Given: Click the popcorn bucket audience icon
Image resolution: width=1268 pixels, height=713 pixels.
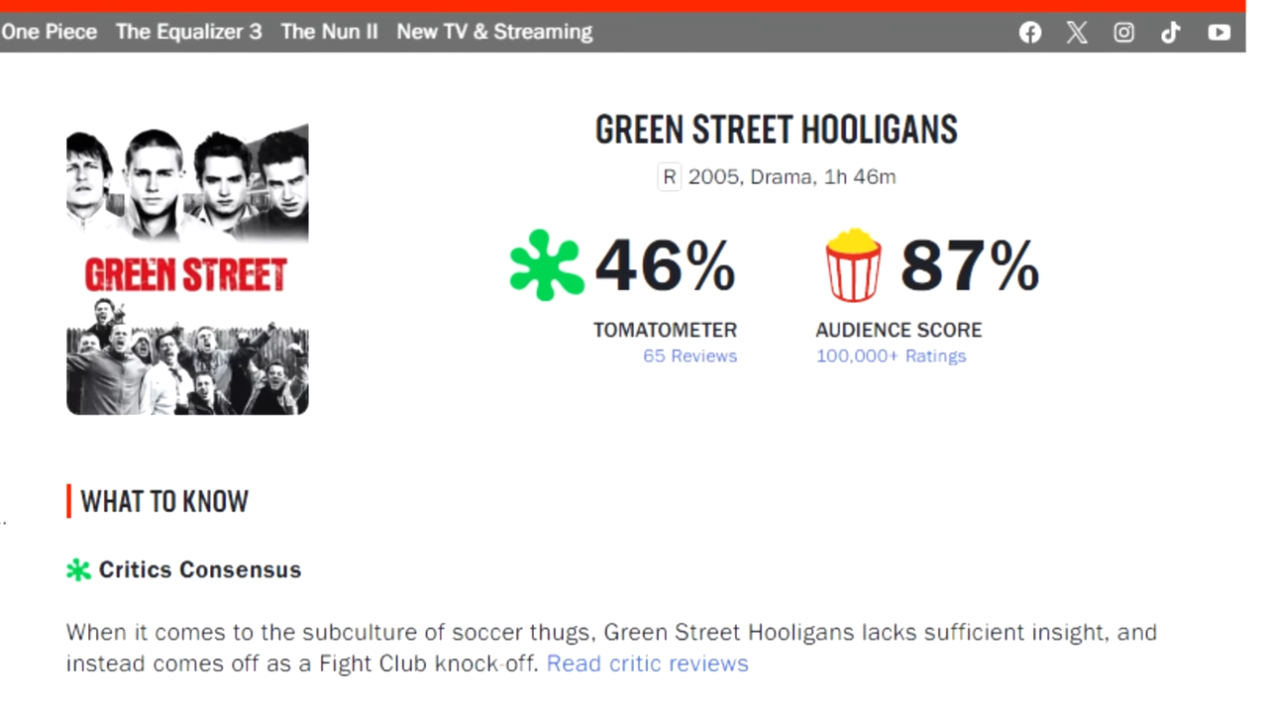Looking at the screenshot, I should (x=853, y=265).
